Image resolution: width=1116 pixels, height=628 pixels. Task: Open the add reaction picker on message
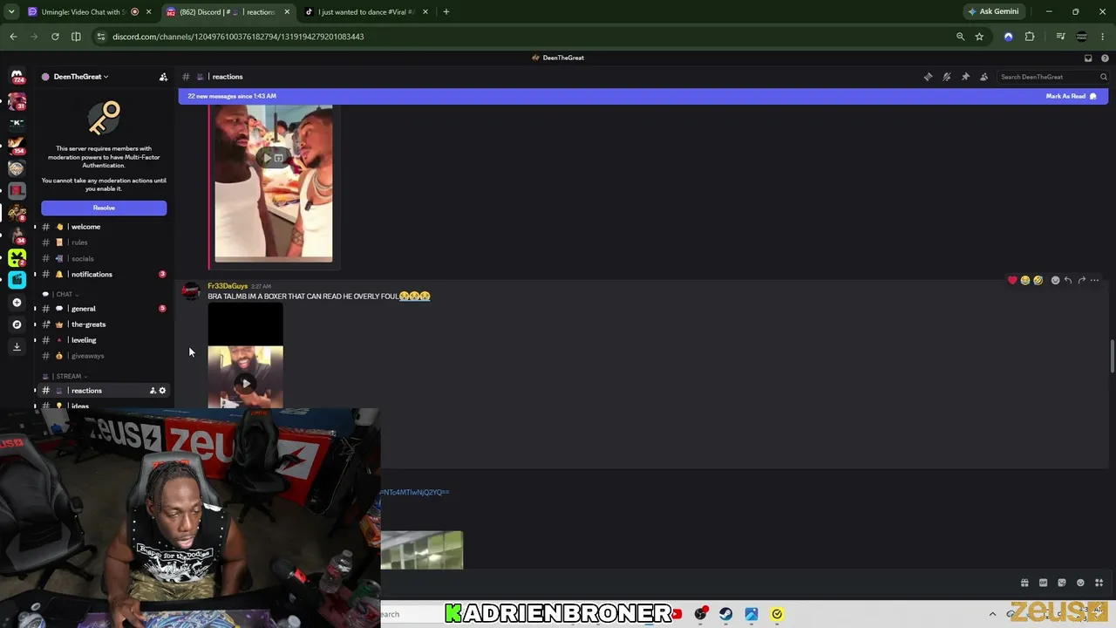pos(1055,280)
